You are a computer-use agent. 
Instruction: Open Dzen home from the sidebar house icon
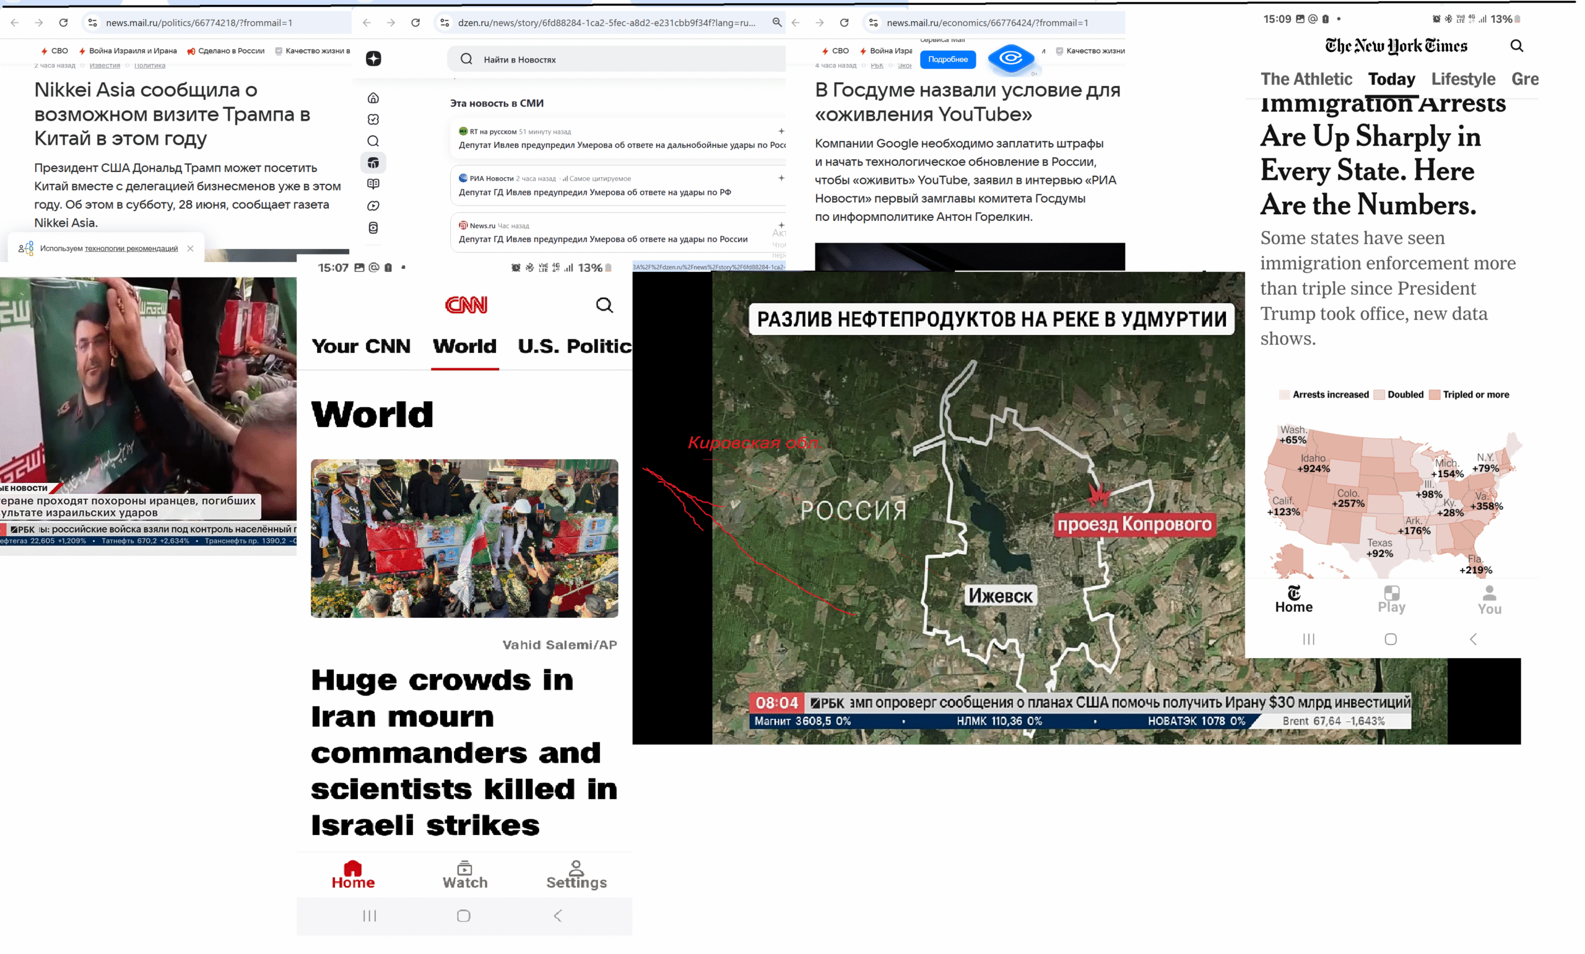tap(373, 98)
